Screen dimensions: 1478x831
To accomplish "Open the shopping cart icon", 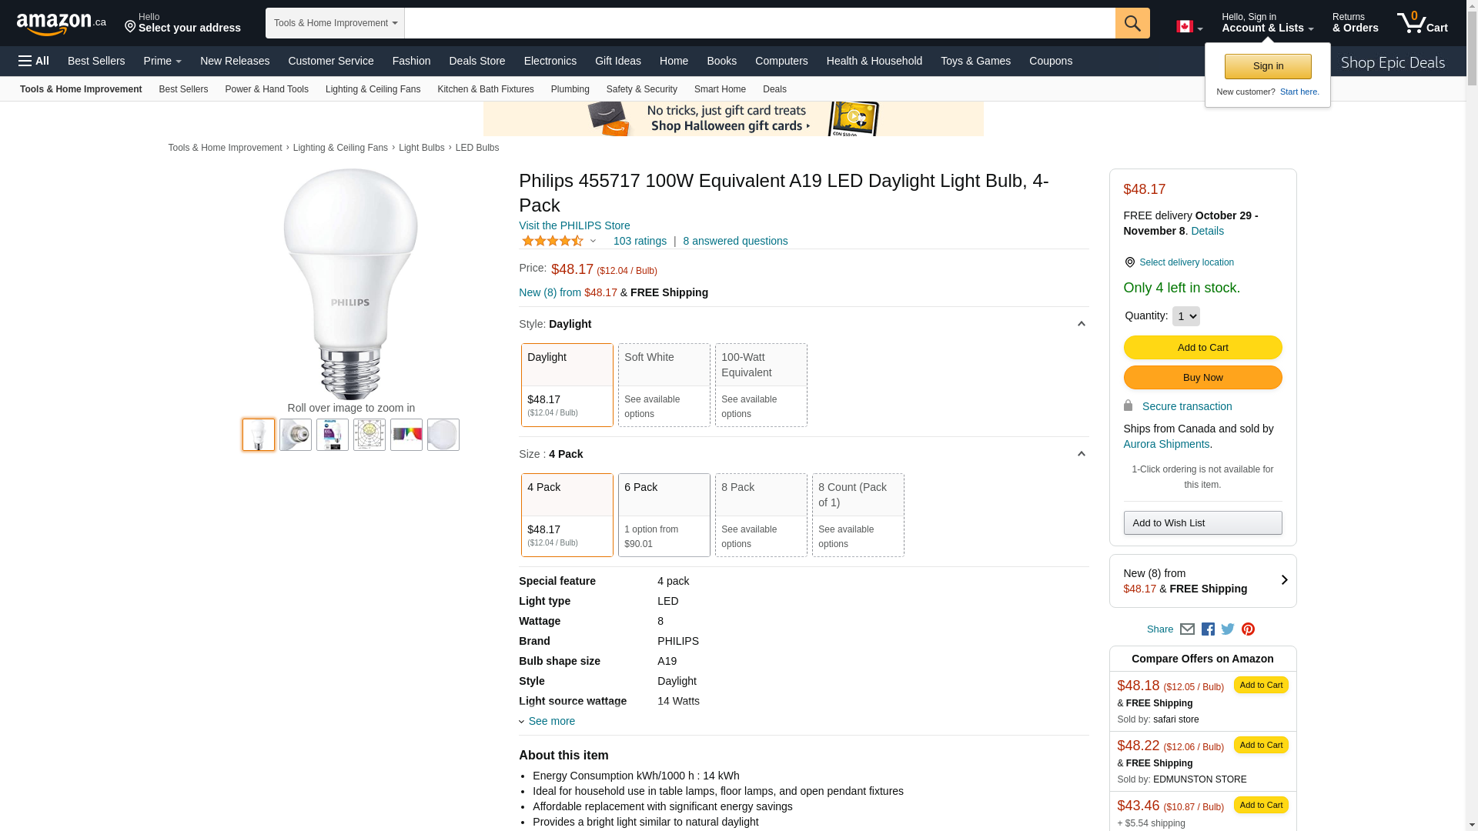I will (1422, 23).
